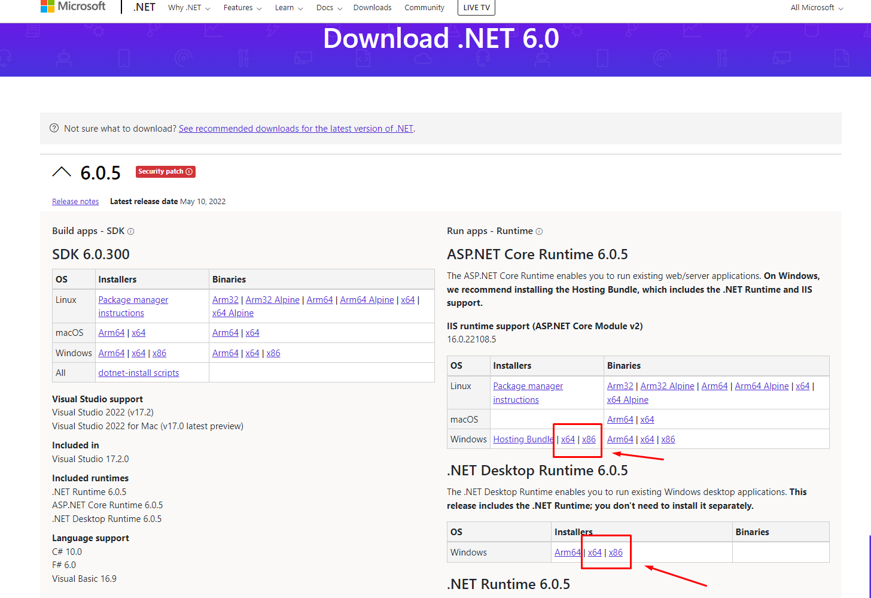Collapse the 6.0.5 release section
The image size is (871, 598).
click(x=61, y=172)
